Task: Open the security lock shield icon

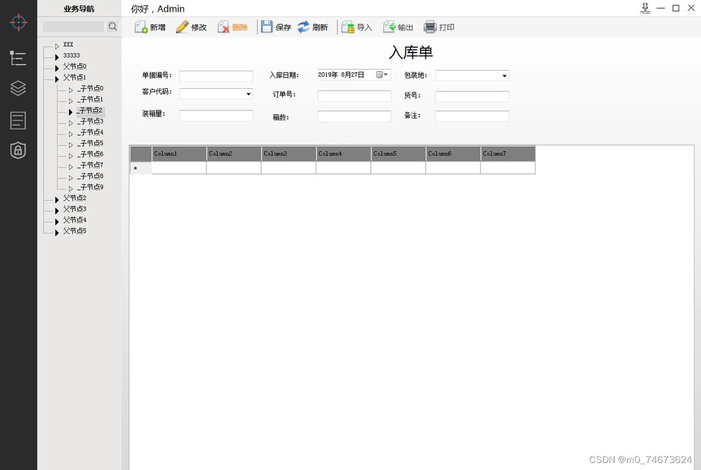Action: pyautogui.click(x=18, y=150)
